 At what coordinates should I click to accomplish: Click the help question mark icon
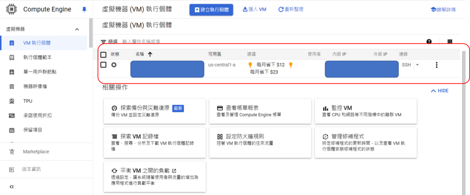pyautogui.click(x=429, y=42)
